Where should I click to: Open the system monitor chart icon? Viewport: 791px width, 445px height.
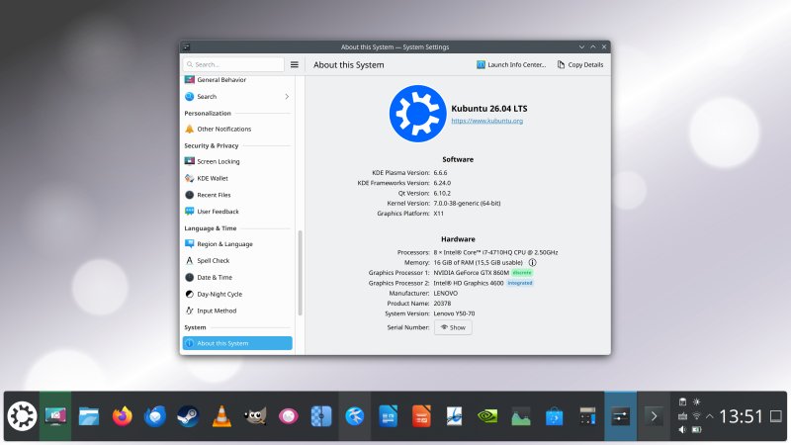(521, 416)
